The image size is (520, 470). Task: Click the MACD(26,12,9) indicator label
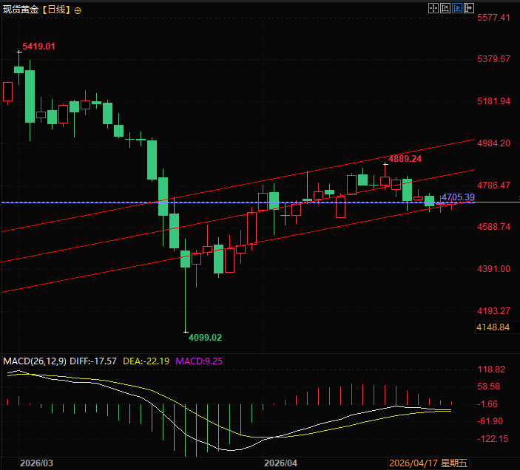click(x=35, y=361)
